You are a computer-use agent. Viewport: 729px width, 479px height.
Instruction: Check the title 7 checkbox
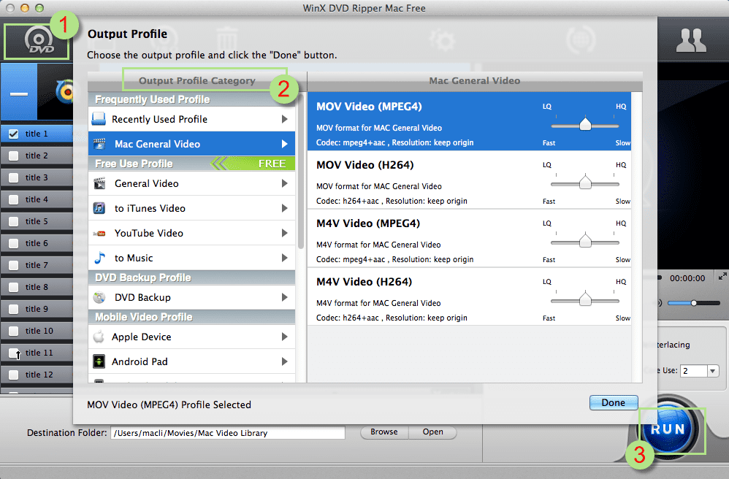[x=13, y=265]
